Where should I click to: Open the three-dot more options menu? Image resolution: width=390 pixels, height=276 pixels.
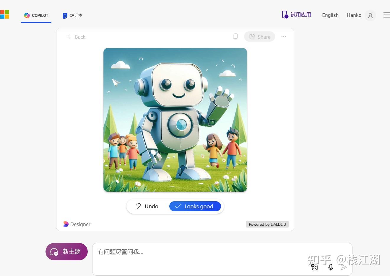point(284,36)
